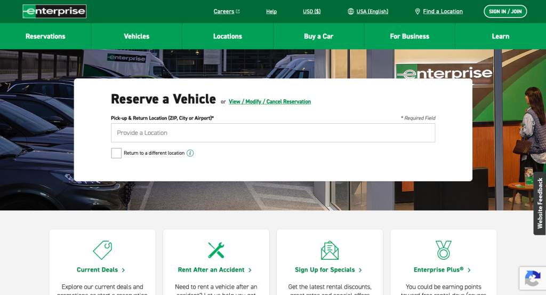
Task: Click the info icon next to Return to a different location
Action: pos(190,153)
